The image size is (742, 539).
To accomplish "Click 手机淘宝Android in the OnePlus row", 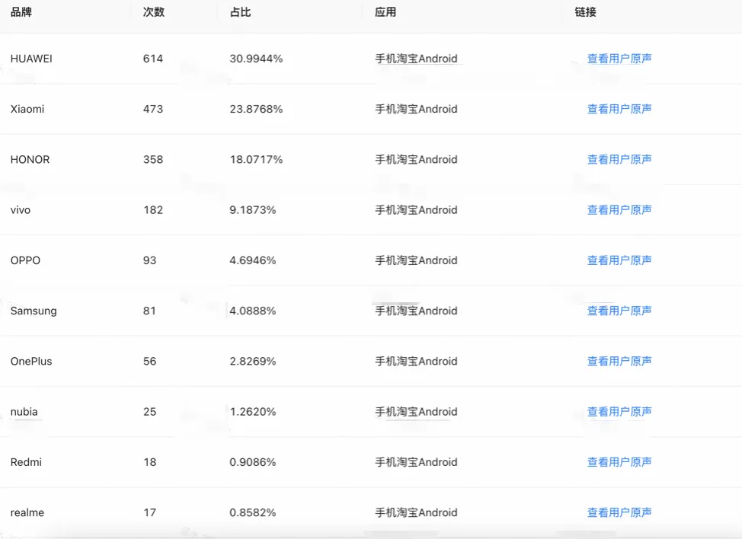I will [x=417, y=361].
